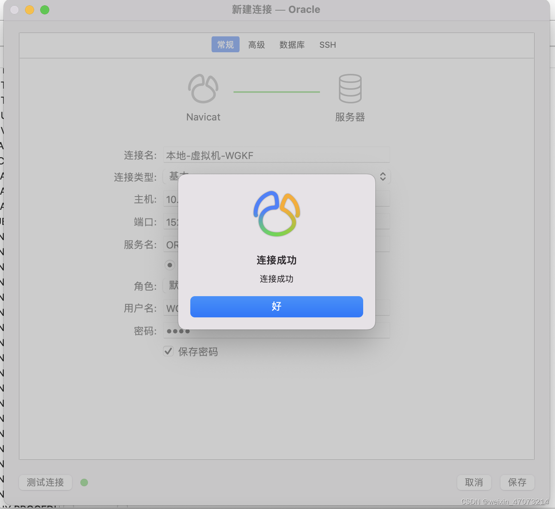The height and width of the screenshot is (509, 555).
Task: Click the 测试连接 button
Action: 45,482
